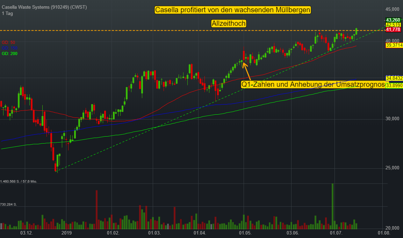
Task: Click the "40,000" price axis label
Action: tap(393, 41)
